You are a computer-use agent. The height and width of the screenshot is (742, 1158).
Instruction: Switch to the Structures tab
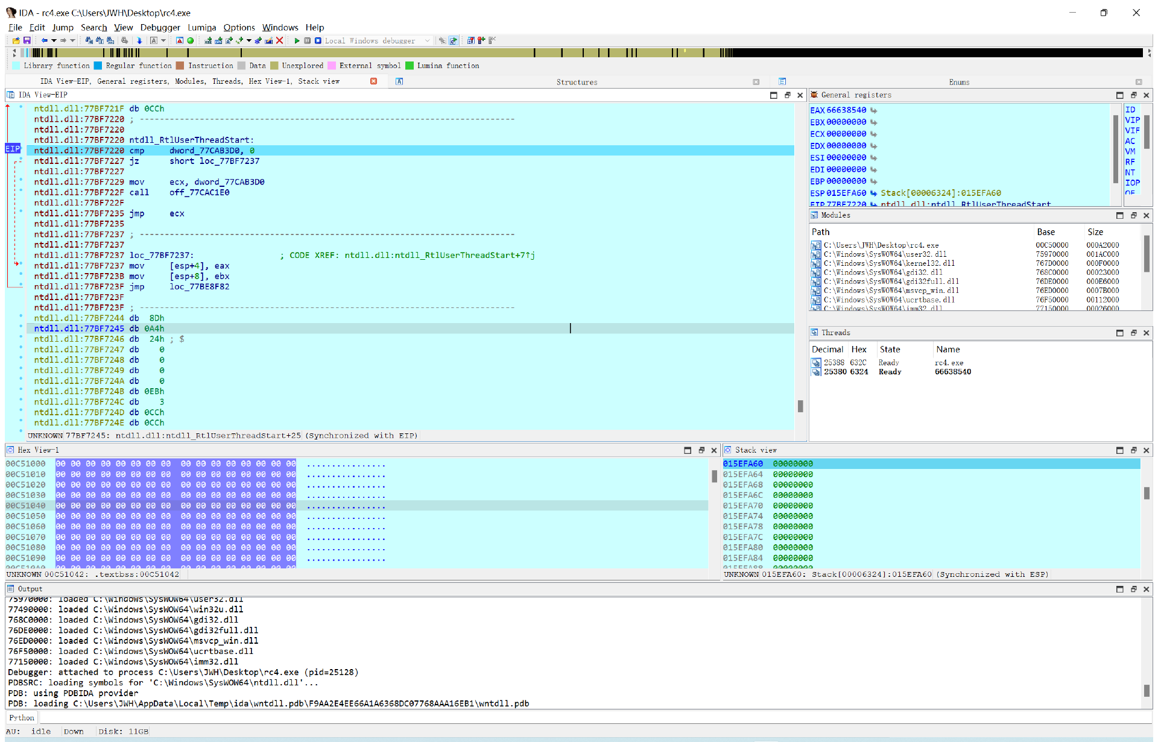tap(577, 82)
